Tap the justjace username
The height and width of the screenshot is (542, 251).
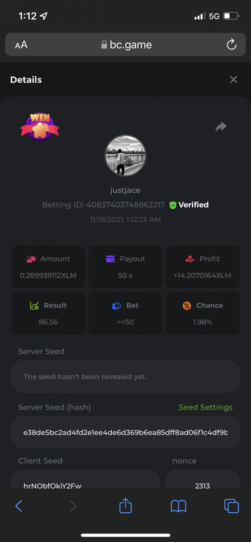tap(125, 190)
